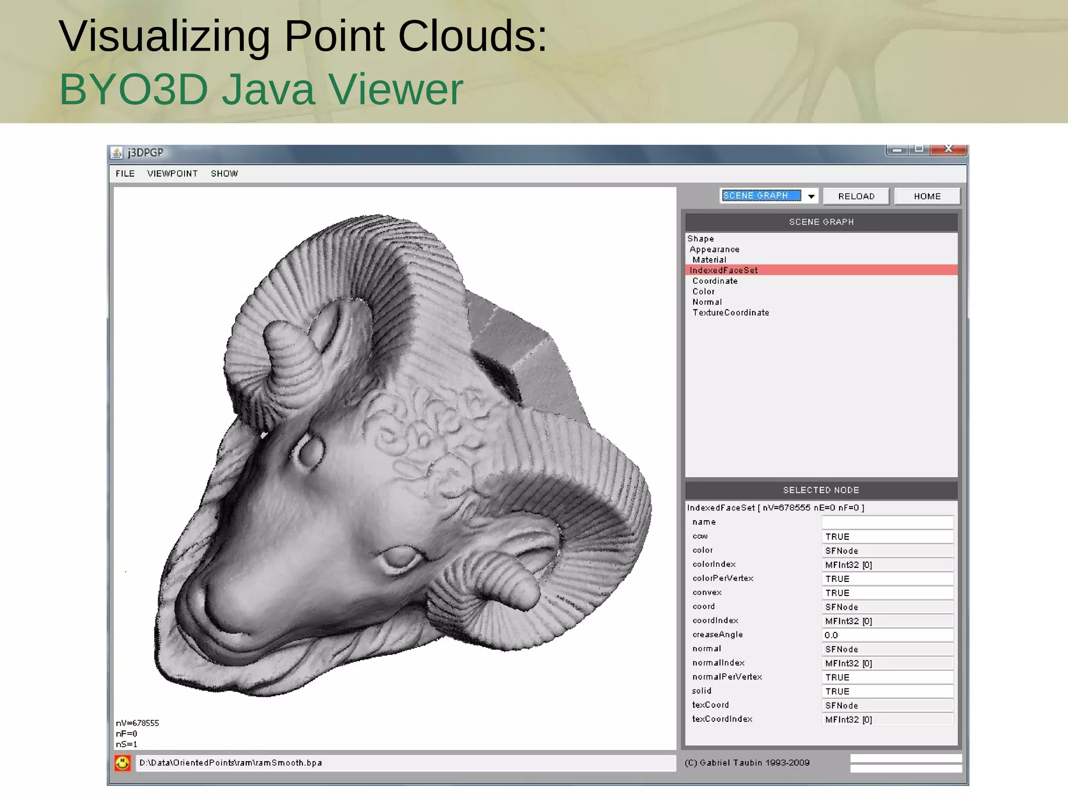Viewport: 1068px width, 801px height.
Task: Click the color SFNode value field
Action: pyautogui.click(x=888, y=551)
